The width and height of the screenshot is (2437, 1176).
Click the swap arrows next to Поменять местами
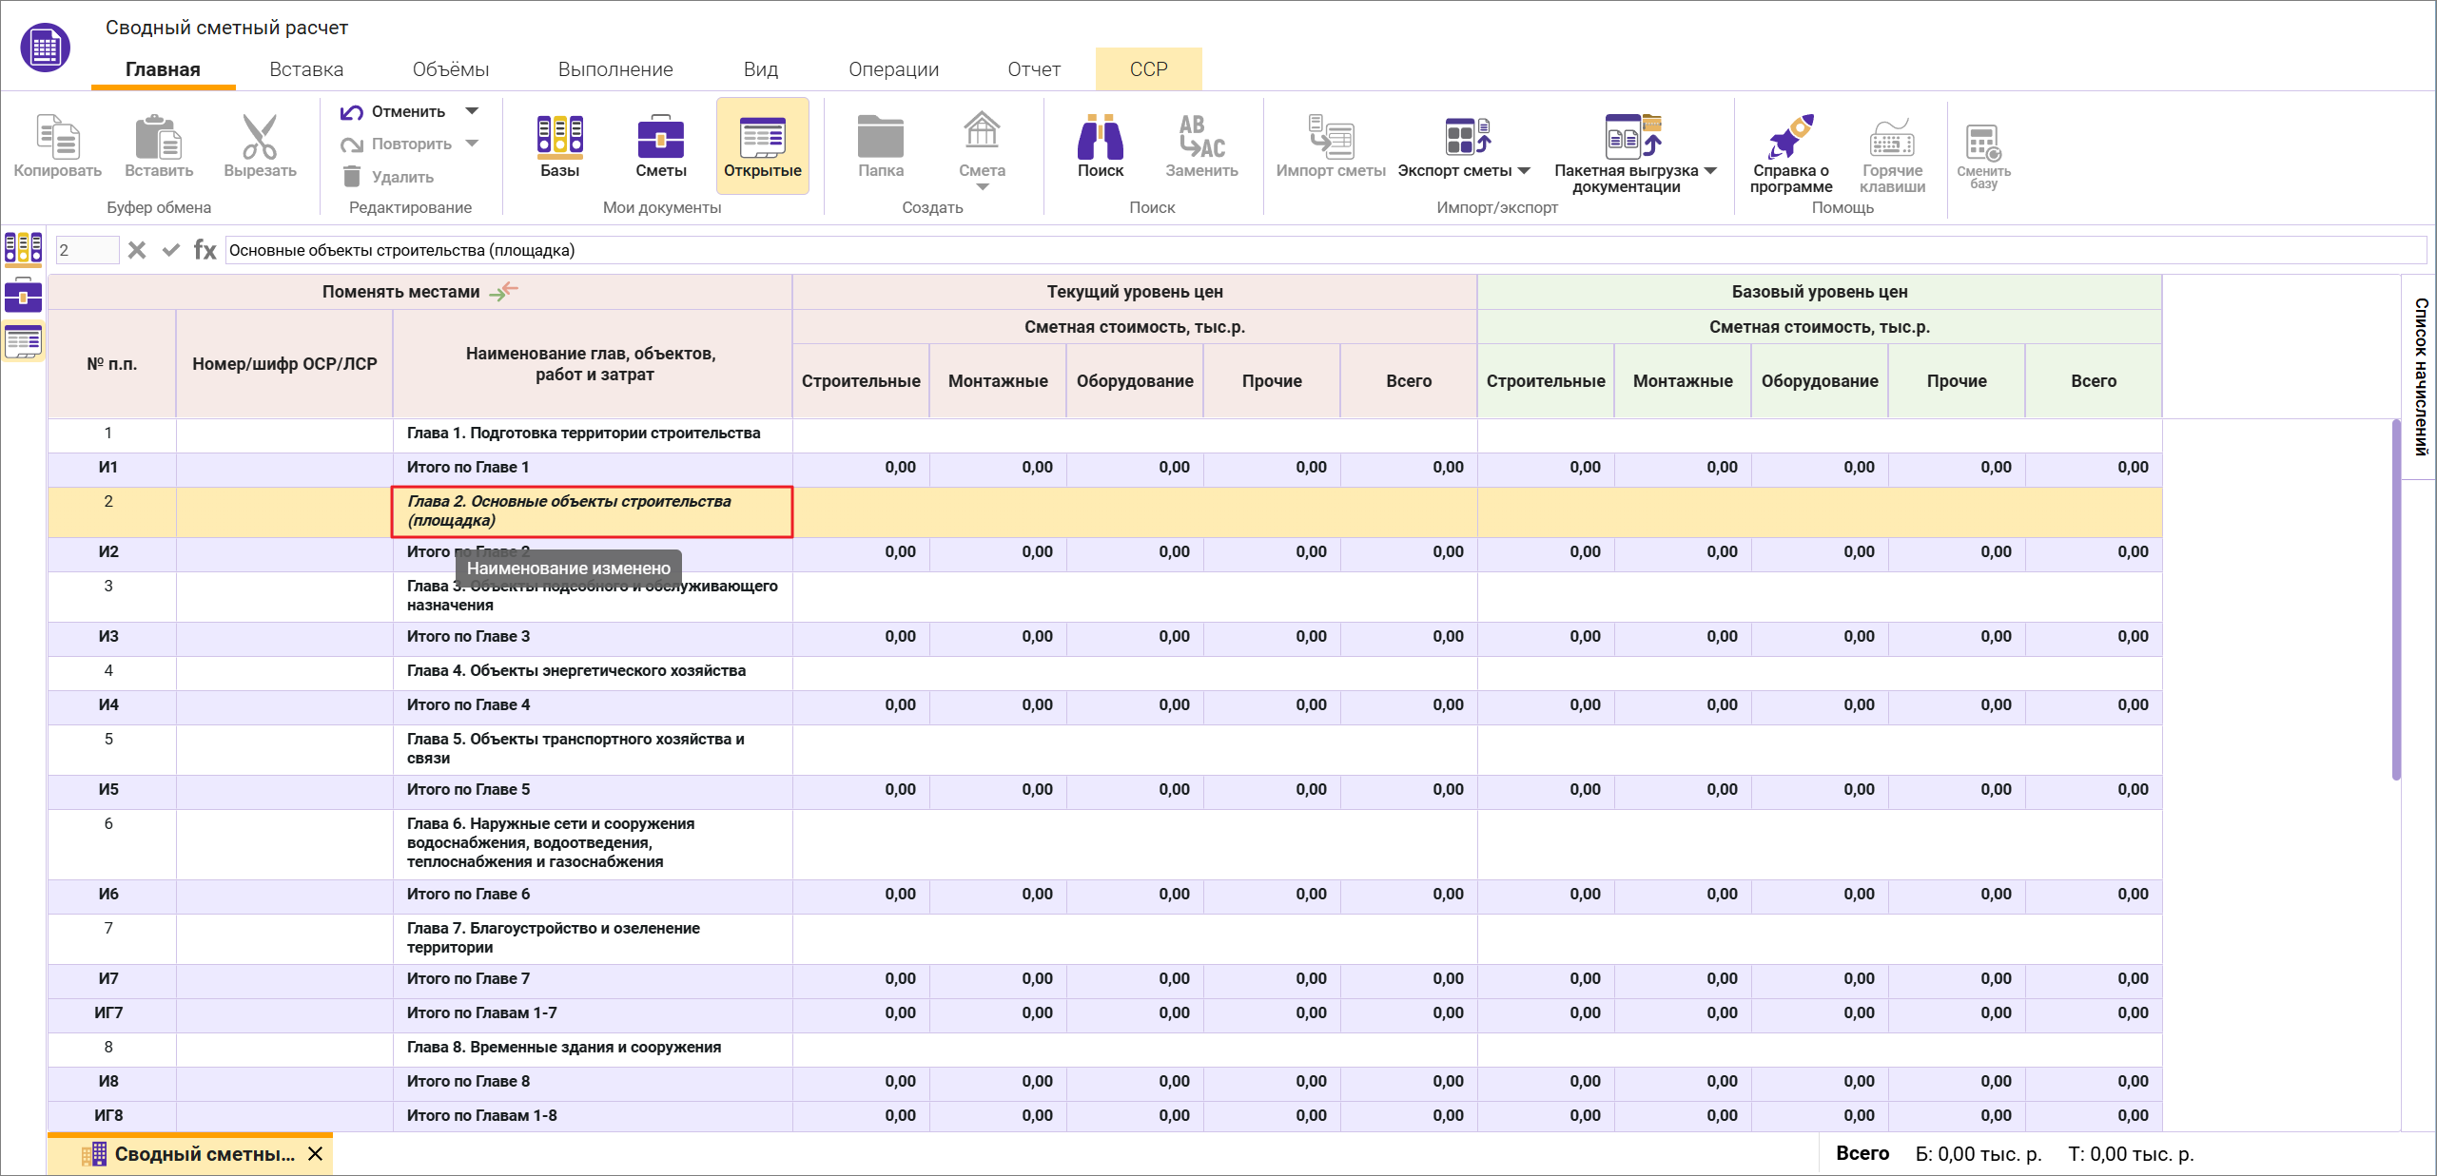[x=504, y=291]
